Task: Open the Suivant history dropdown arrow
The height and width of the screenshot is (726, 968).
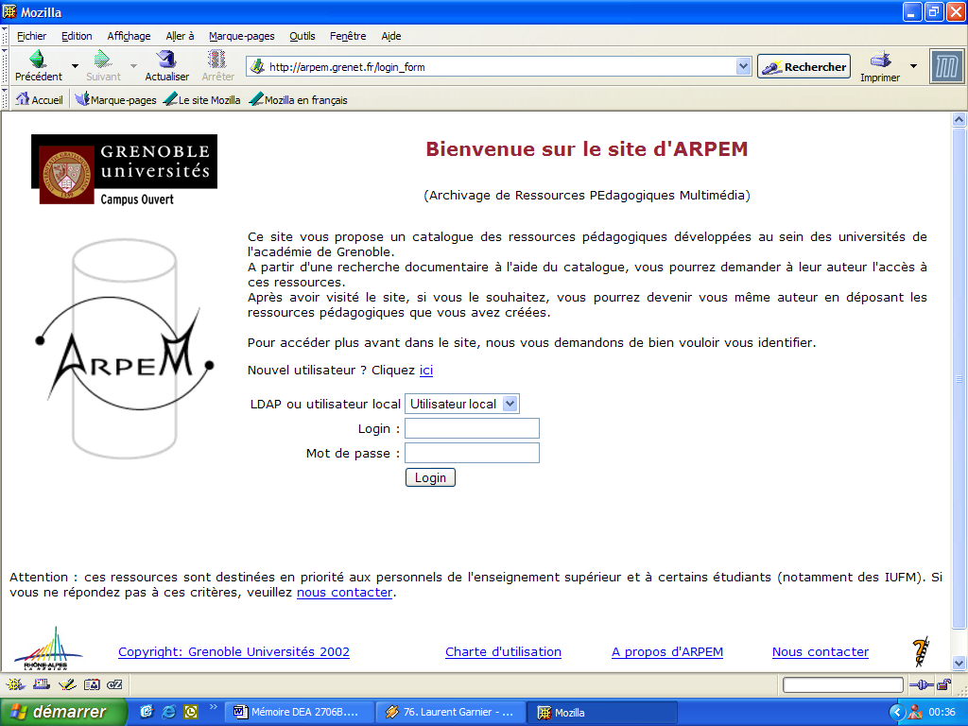Action: click(x=133, y=66)
